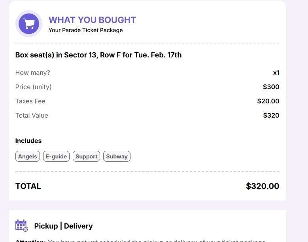Click the Support tag chip
The height and width of the screenshot is (242, 308).
coord(86,156)
